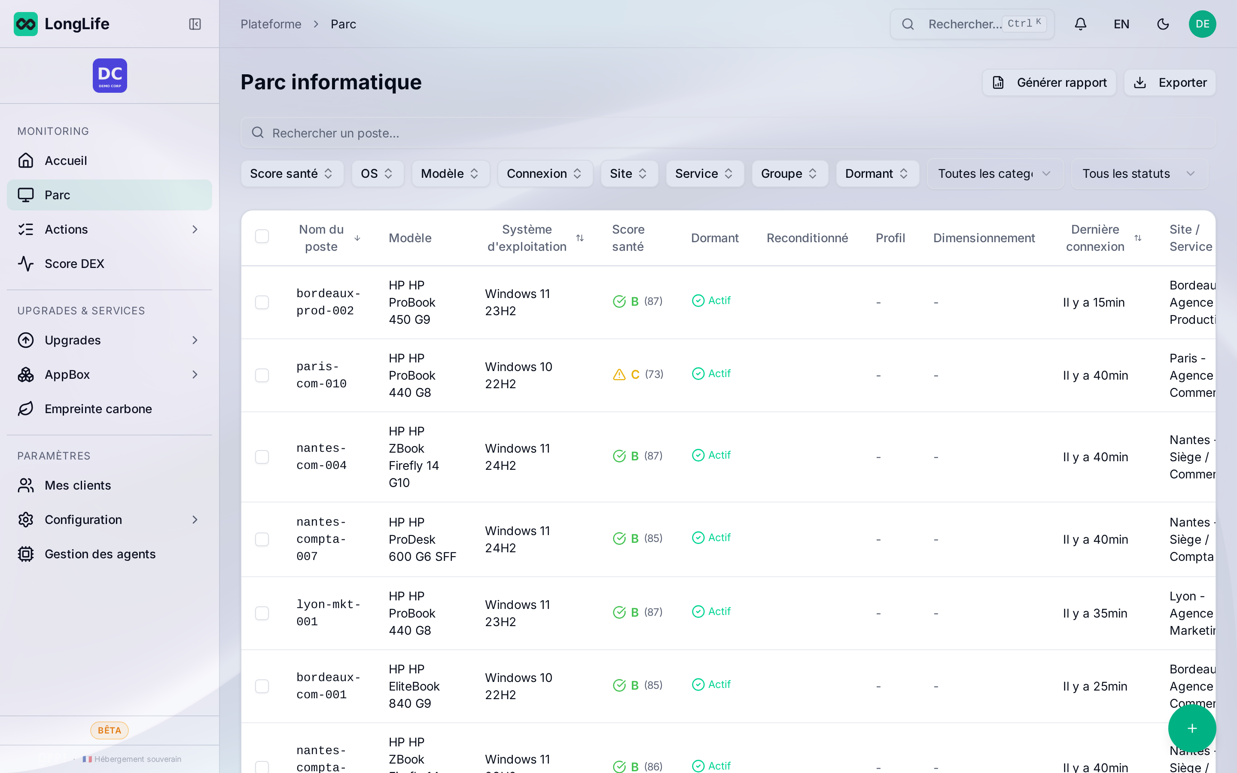Open notifications bell icon
The width and height of the screenshot is (1237, 773).
click(x=1080, y=24)
